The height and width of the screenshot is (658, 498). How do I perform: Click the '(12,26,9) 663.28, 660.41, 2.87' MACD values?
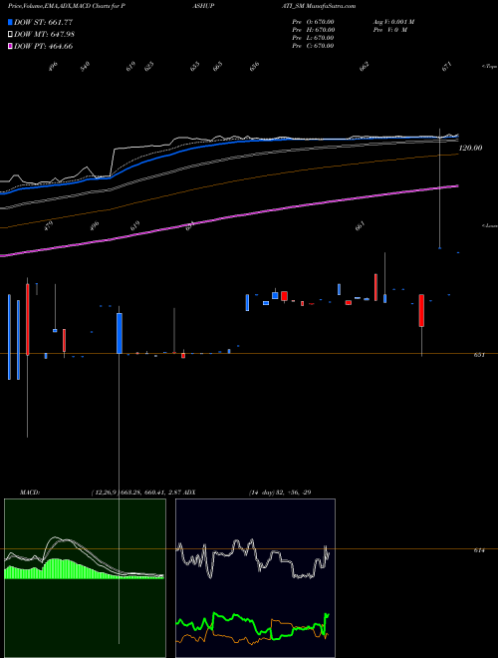135,493
